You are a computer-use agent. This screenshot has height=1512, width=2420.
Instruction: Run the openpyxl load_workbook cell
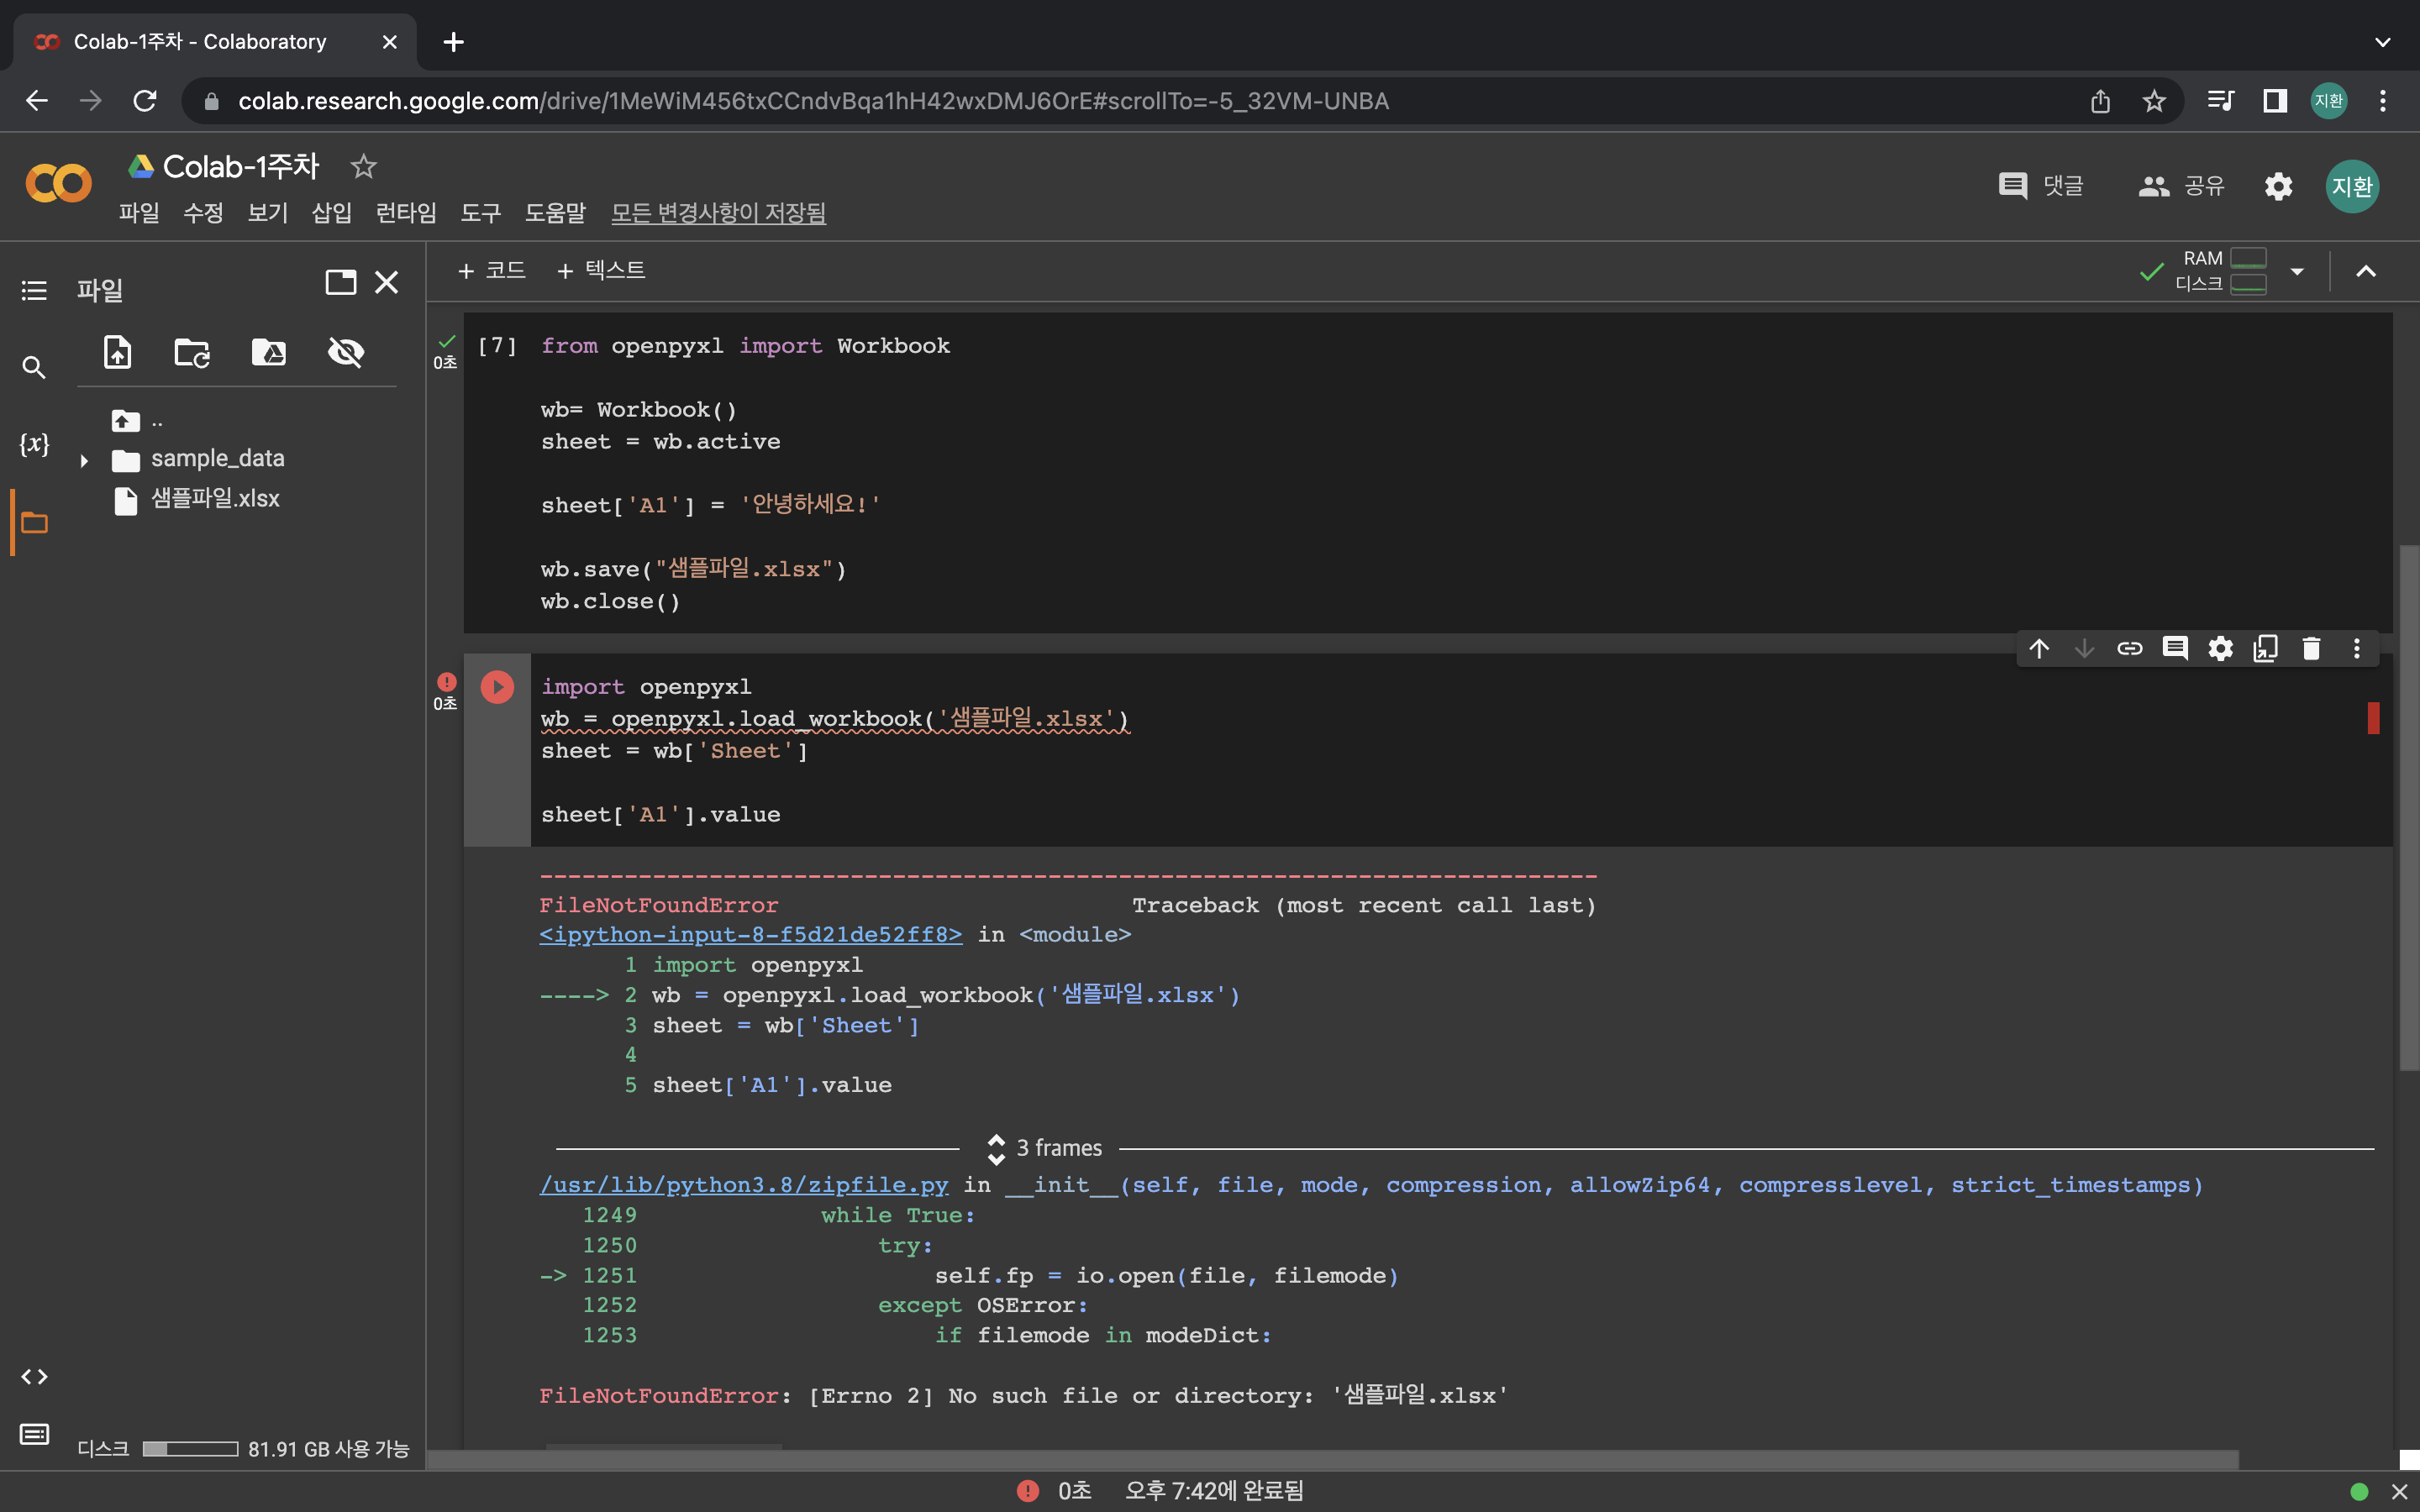click(x=497, y=687)
